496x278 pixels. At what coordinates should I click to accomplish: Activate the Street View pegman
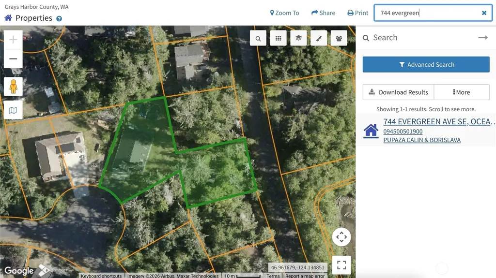[x=13, y=87]
